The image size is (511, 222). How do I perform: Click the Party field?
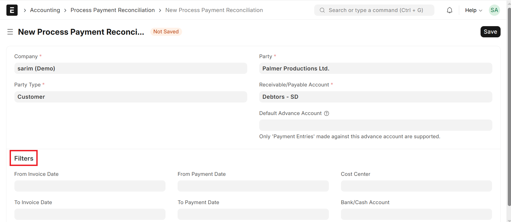[375, 69]
